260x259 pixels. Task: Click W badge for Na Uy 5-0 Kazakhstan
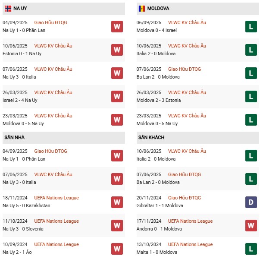117,202
